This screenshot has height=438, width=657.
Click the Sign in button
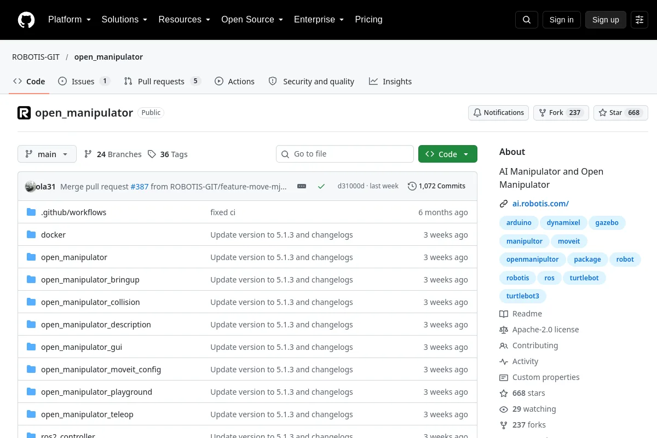pyautogui.click(x=561, y=20)
